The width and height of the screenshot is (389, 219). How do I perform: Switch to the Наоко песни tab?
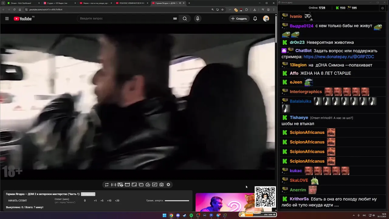[95, 3]
